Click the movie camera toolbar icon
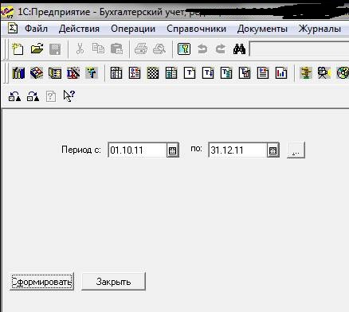The height and width of the screenshot is (312, 349). pyautogui.click(x=324, y=72)
